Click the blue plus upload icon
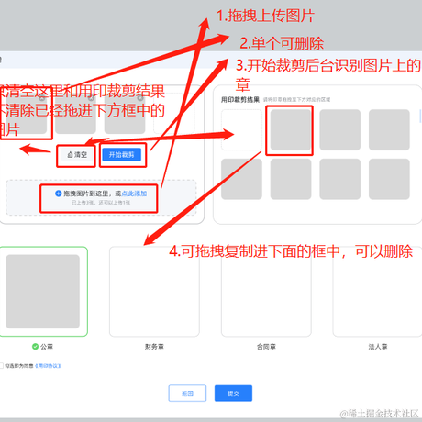This screenshot has height=422, width=422. [58, 194]
